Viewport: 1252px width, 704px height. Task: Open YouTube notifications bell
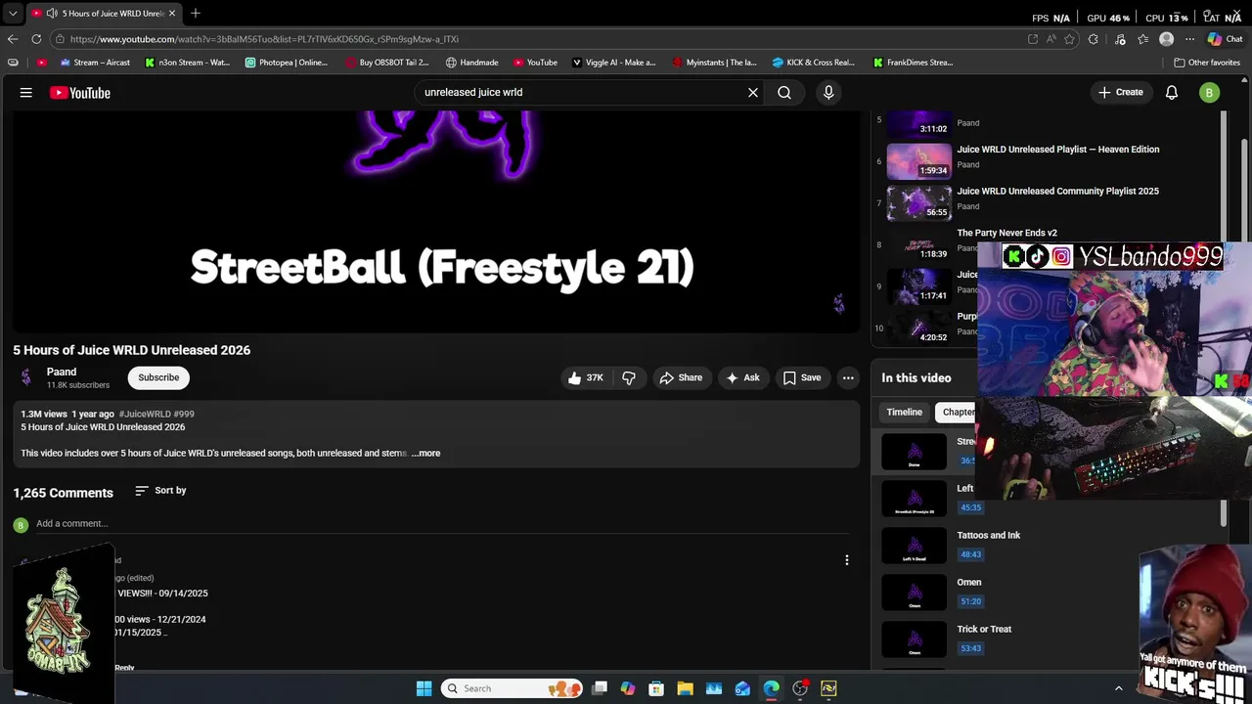click(x=1172, y=93)
